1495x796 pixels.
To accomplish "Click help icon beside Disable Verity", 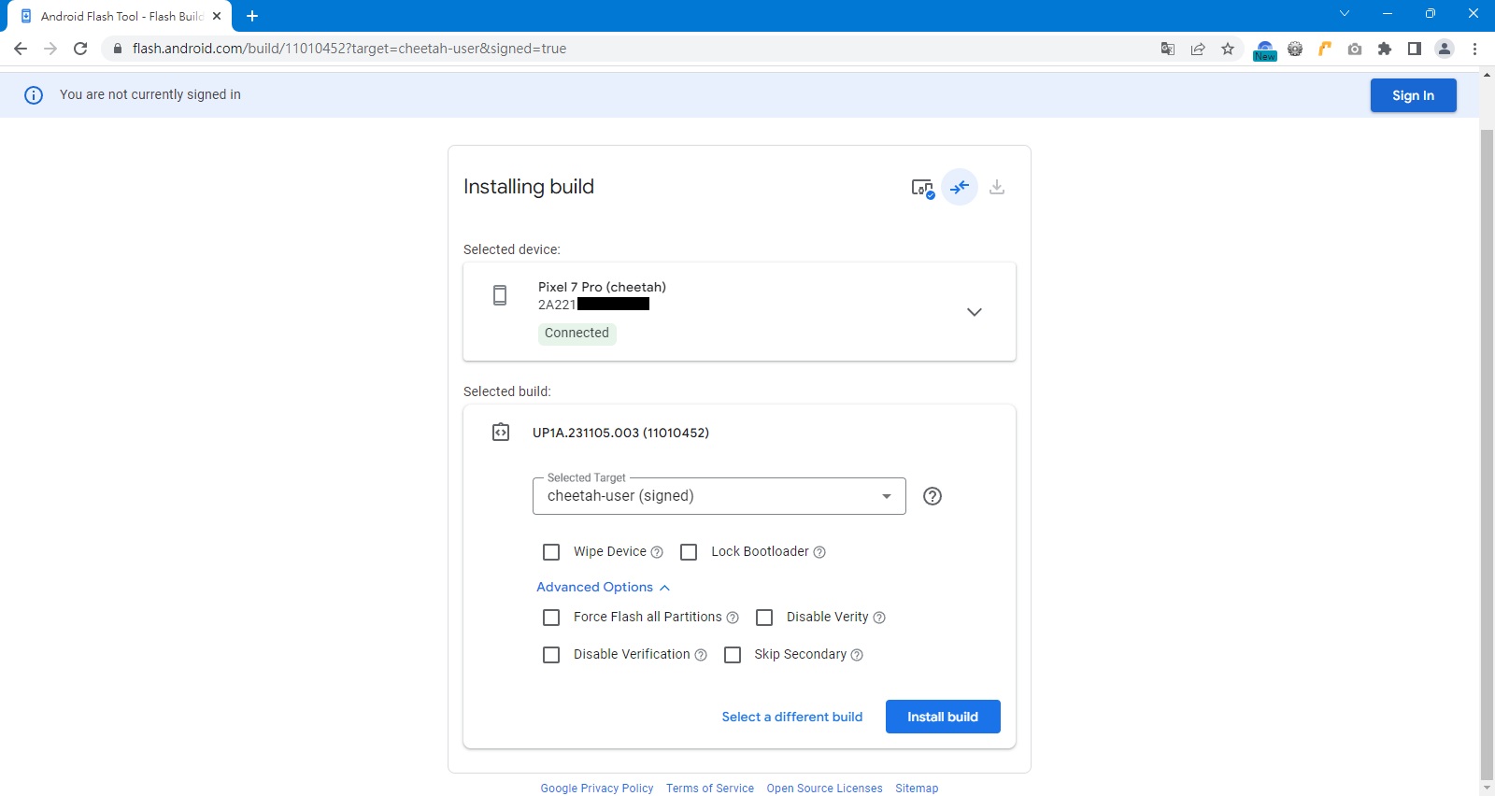I will tap(879, 618).
